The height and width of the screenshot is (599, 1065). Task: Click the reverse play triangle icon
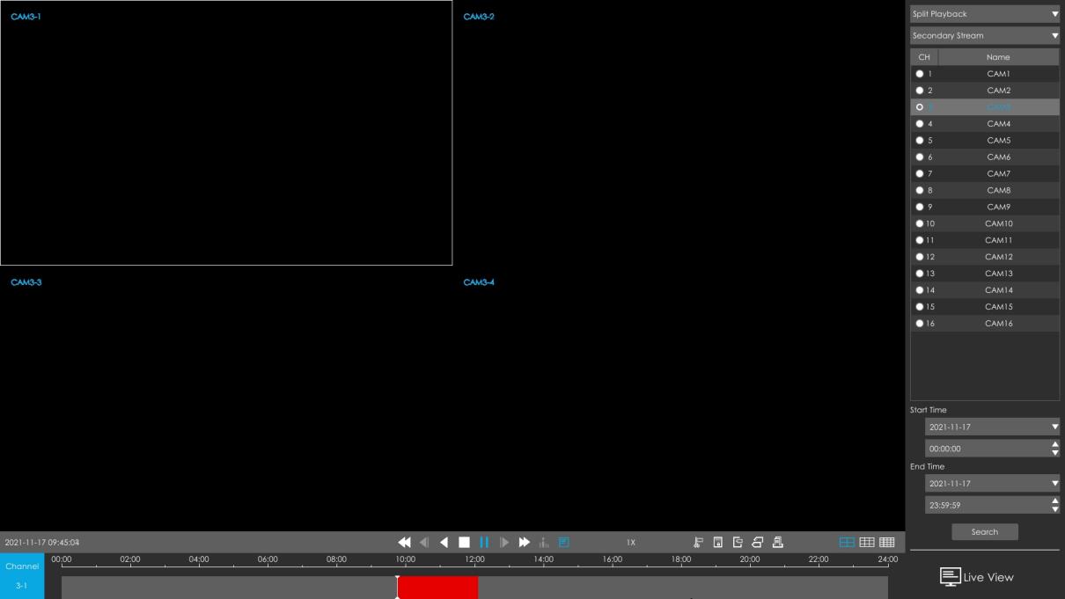point(444,542)
